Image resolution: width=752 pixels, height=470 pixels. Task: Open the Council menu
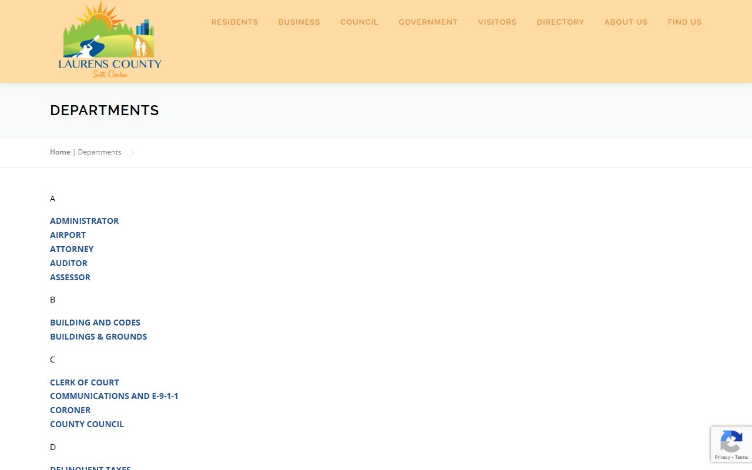click(360, 22)
